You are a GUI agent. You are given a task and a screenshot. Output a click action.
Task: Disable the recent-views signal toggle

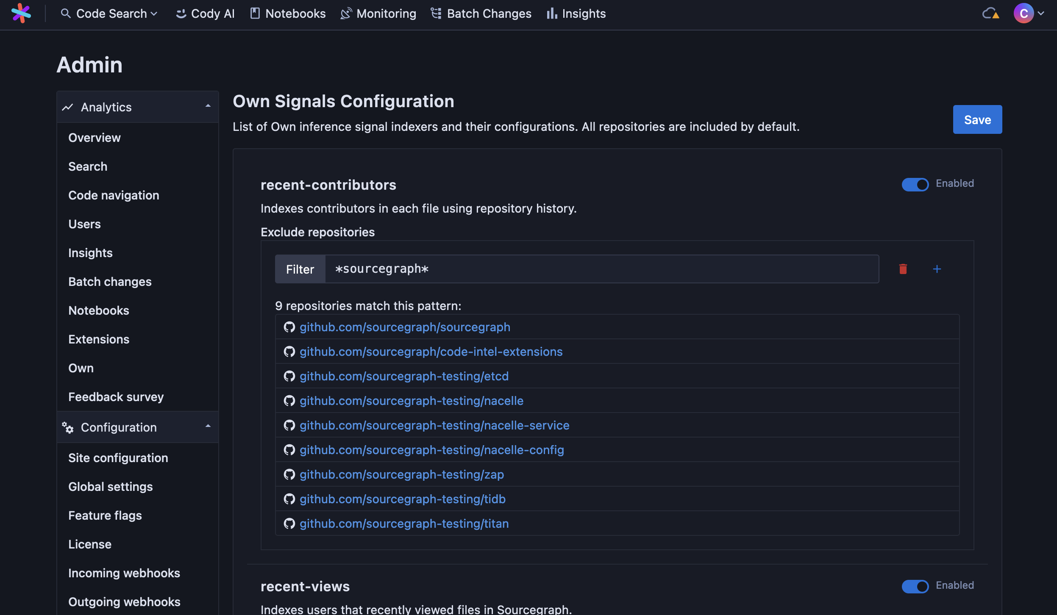[915, 586]
